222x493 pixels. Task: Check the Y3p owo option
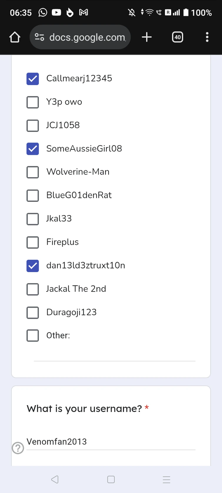coord(33,102)
